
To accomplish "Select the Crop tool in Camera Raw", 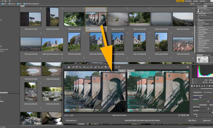I will 84,67.
